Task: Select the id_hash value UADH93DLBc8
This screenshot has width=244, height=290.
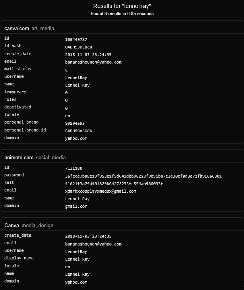Action: click(x=78, y=47)
